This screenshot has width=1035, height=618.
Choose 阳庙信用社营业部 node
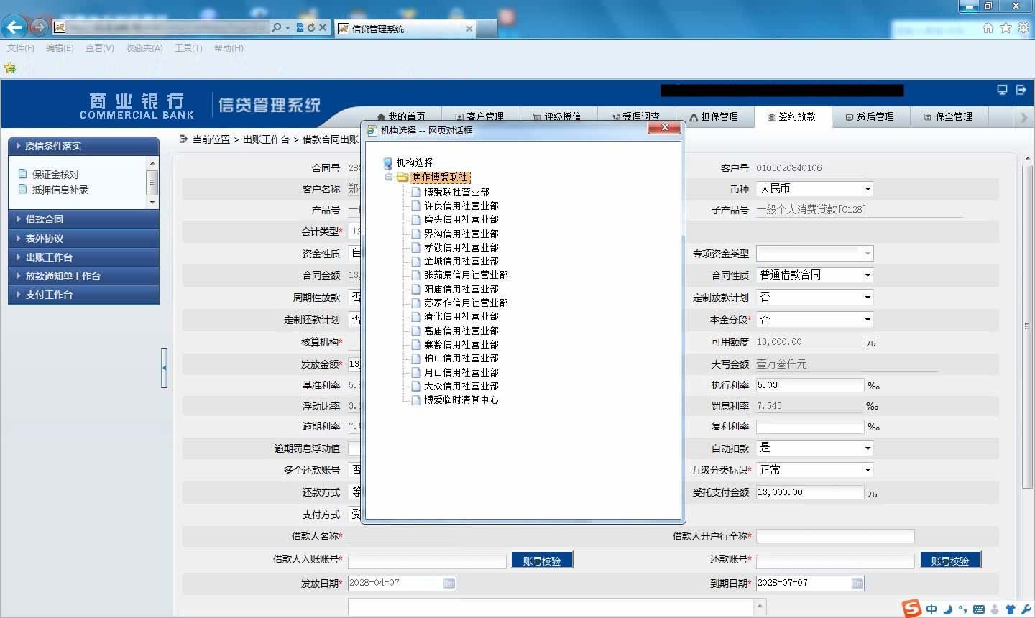pos(461,289)
